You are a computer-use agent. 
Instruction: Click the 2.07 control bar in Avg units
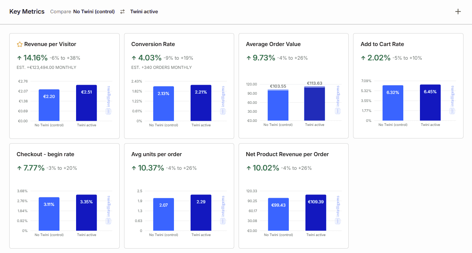pyautogui.click(x=164, y=214)
